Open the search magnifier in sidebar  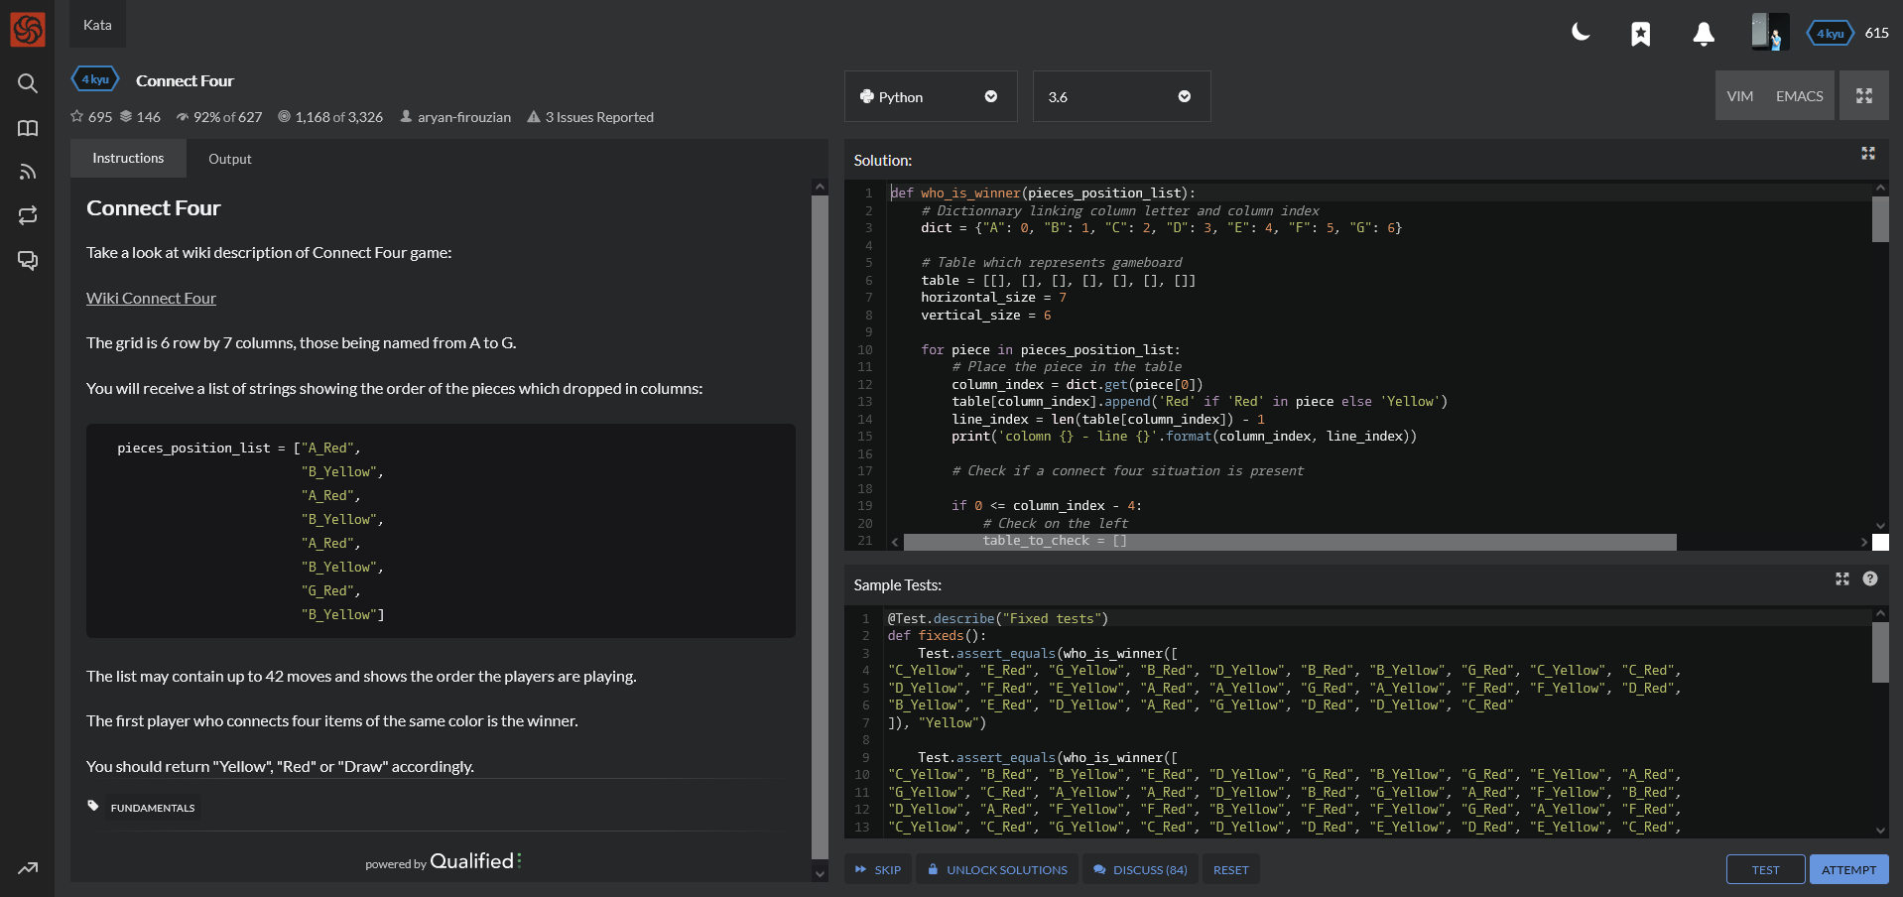(x=28, y=83)
